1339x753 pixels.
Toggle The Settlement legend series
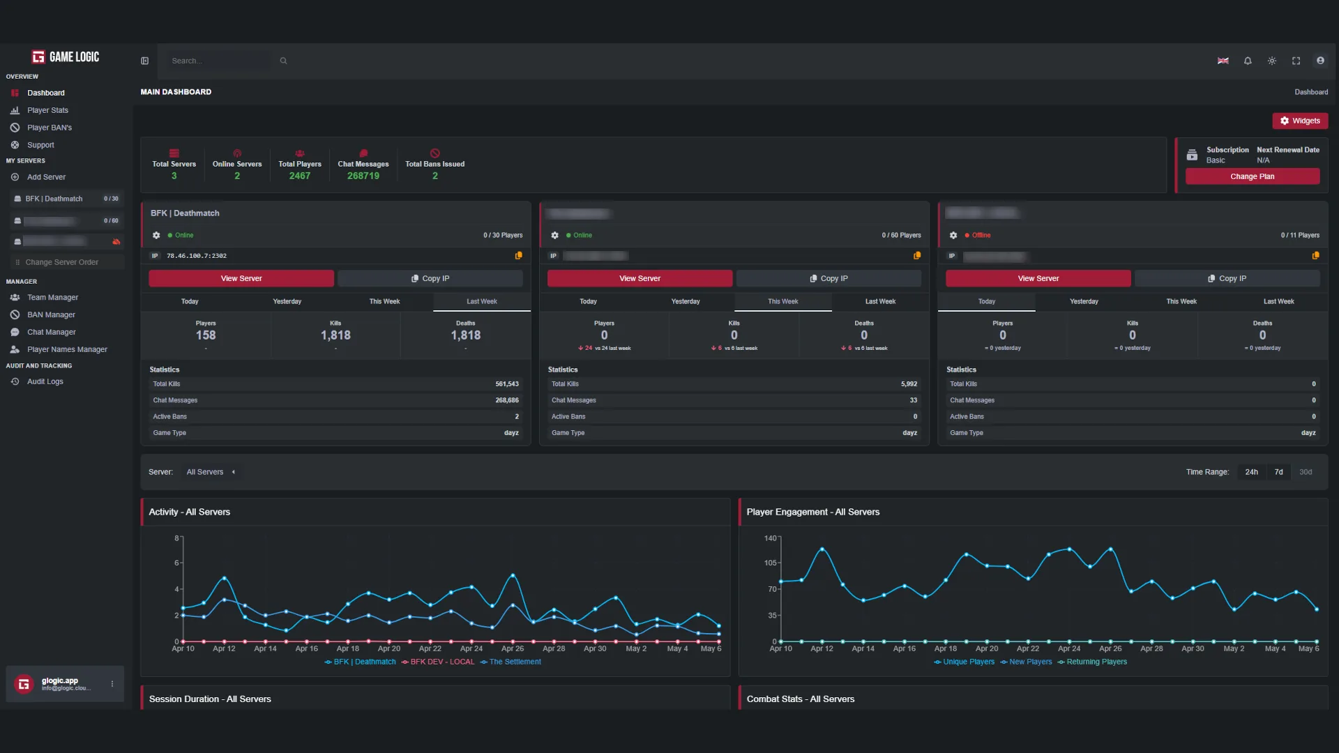point(510,662)
